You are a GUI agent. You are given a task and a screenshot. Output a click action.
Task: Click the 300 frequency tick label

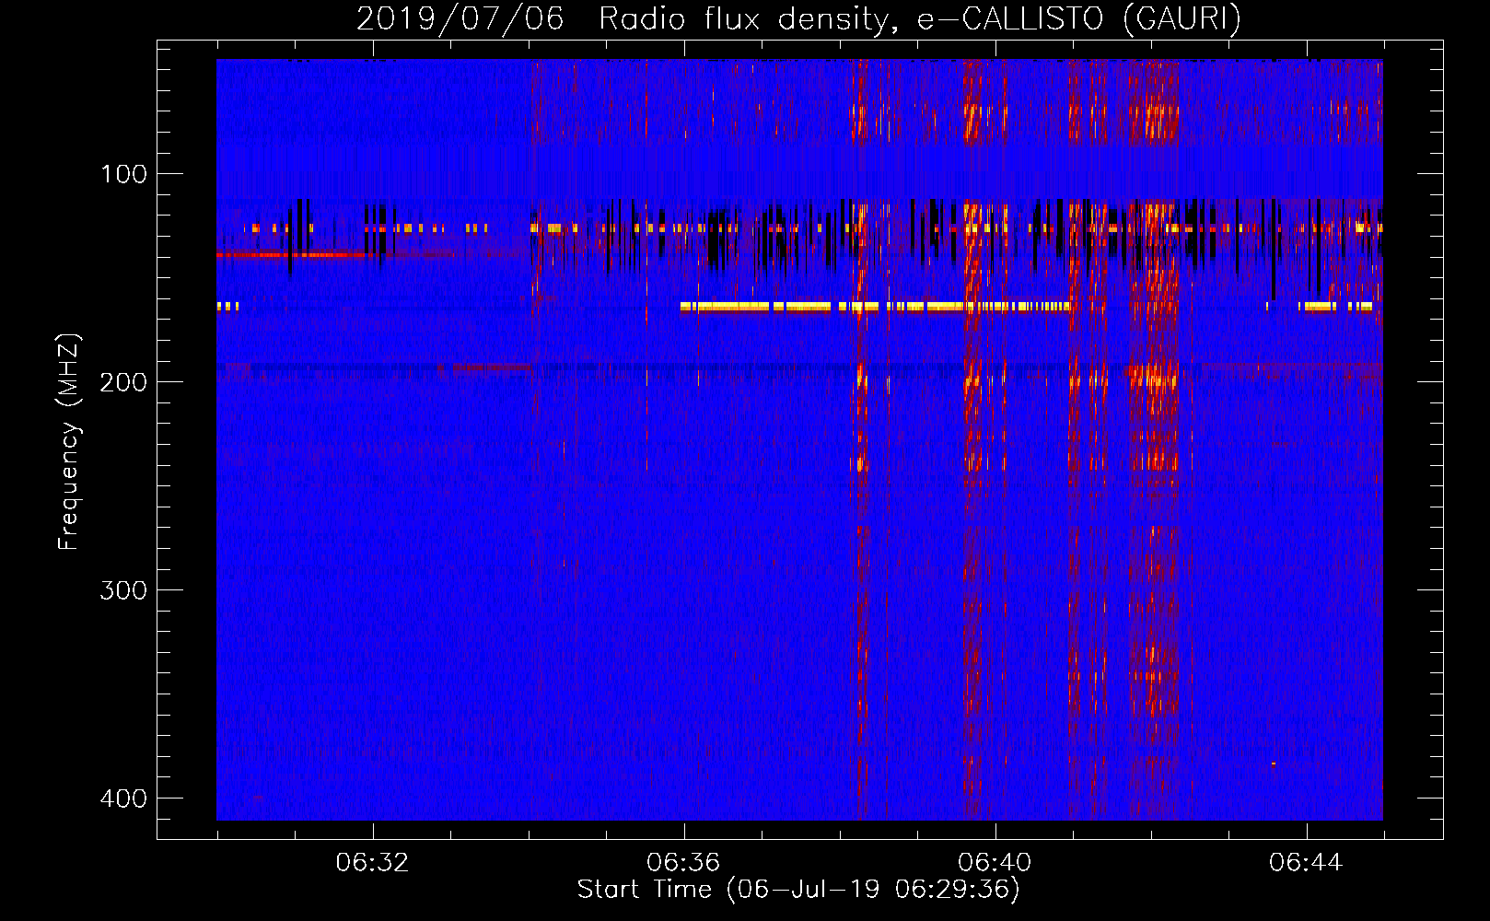123,590
